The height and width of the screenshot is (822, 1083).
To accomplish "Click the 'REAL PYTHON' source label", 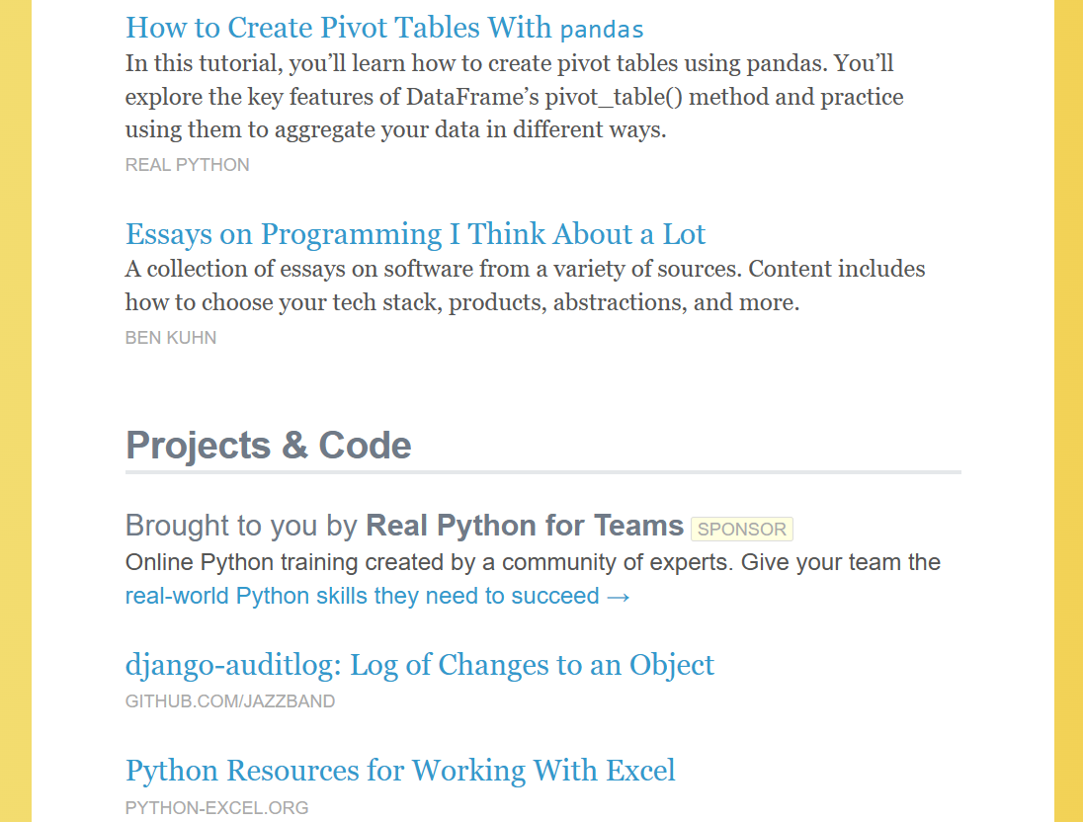I will pyautogui.click(x=187, y=165).
